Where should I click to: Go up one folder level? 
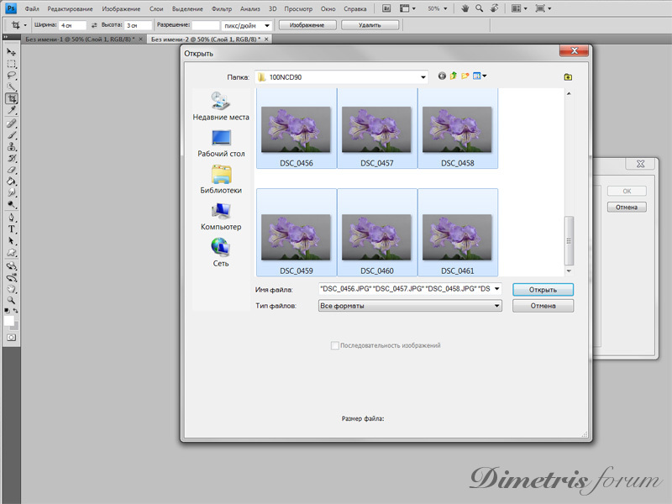[x=454, y=76]
